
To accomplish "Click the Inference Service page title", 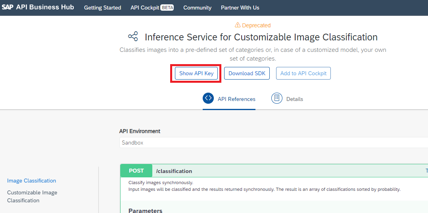I will tap(261, 37).
